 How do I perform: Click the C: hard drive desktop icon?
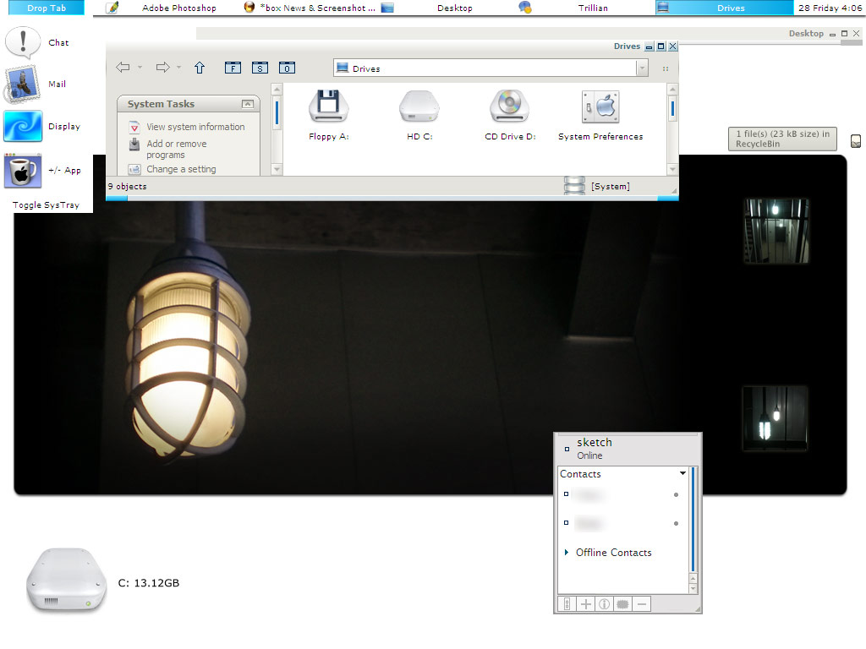[x=66, y=581]
